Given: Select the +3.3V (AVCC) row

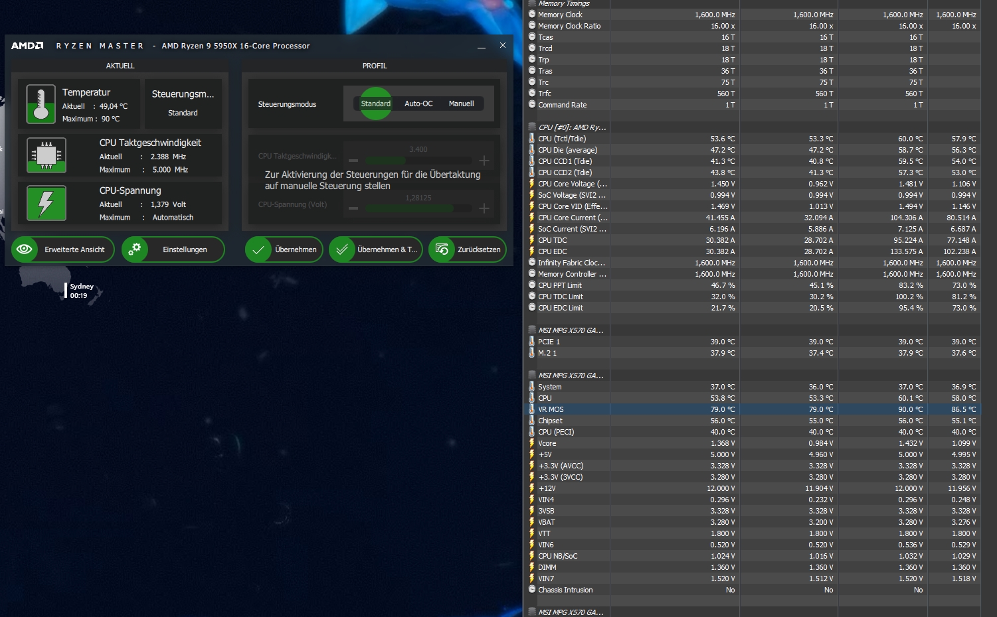Looking at the screenshot, I should (x=754, y=466).
